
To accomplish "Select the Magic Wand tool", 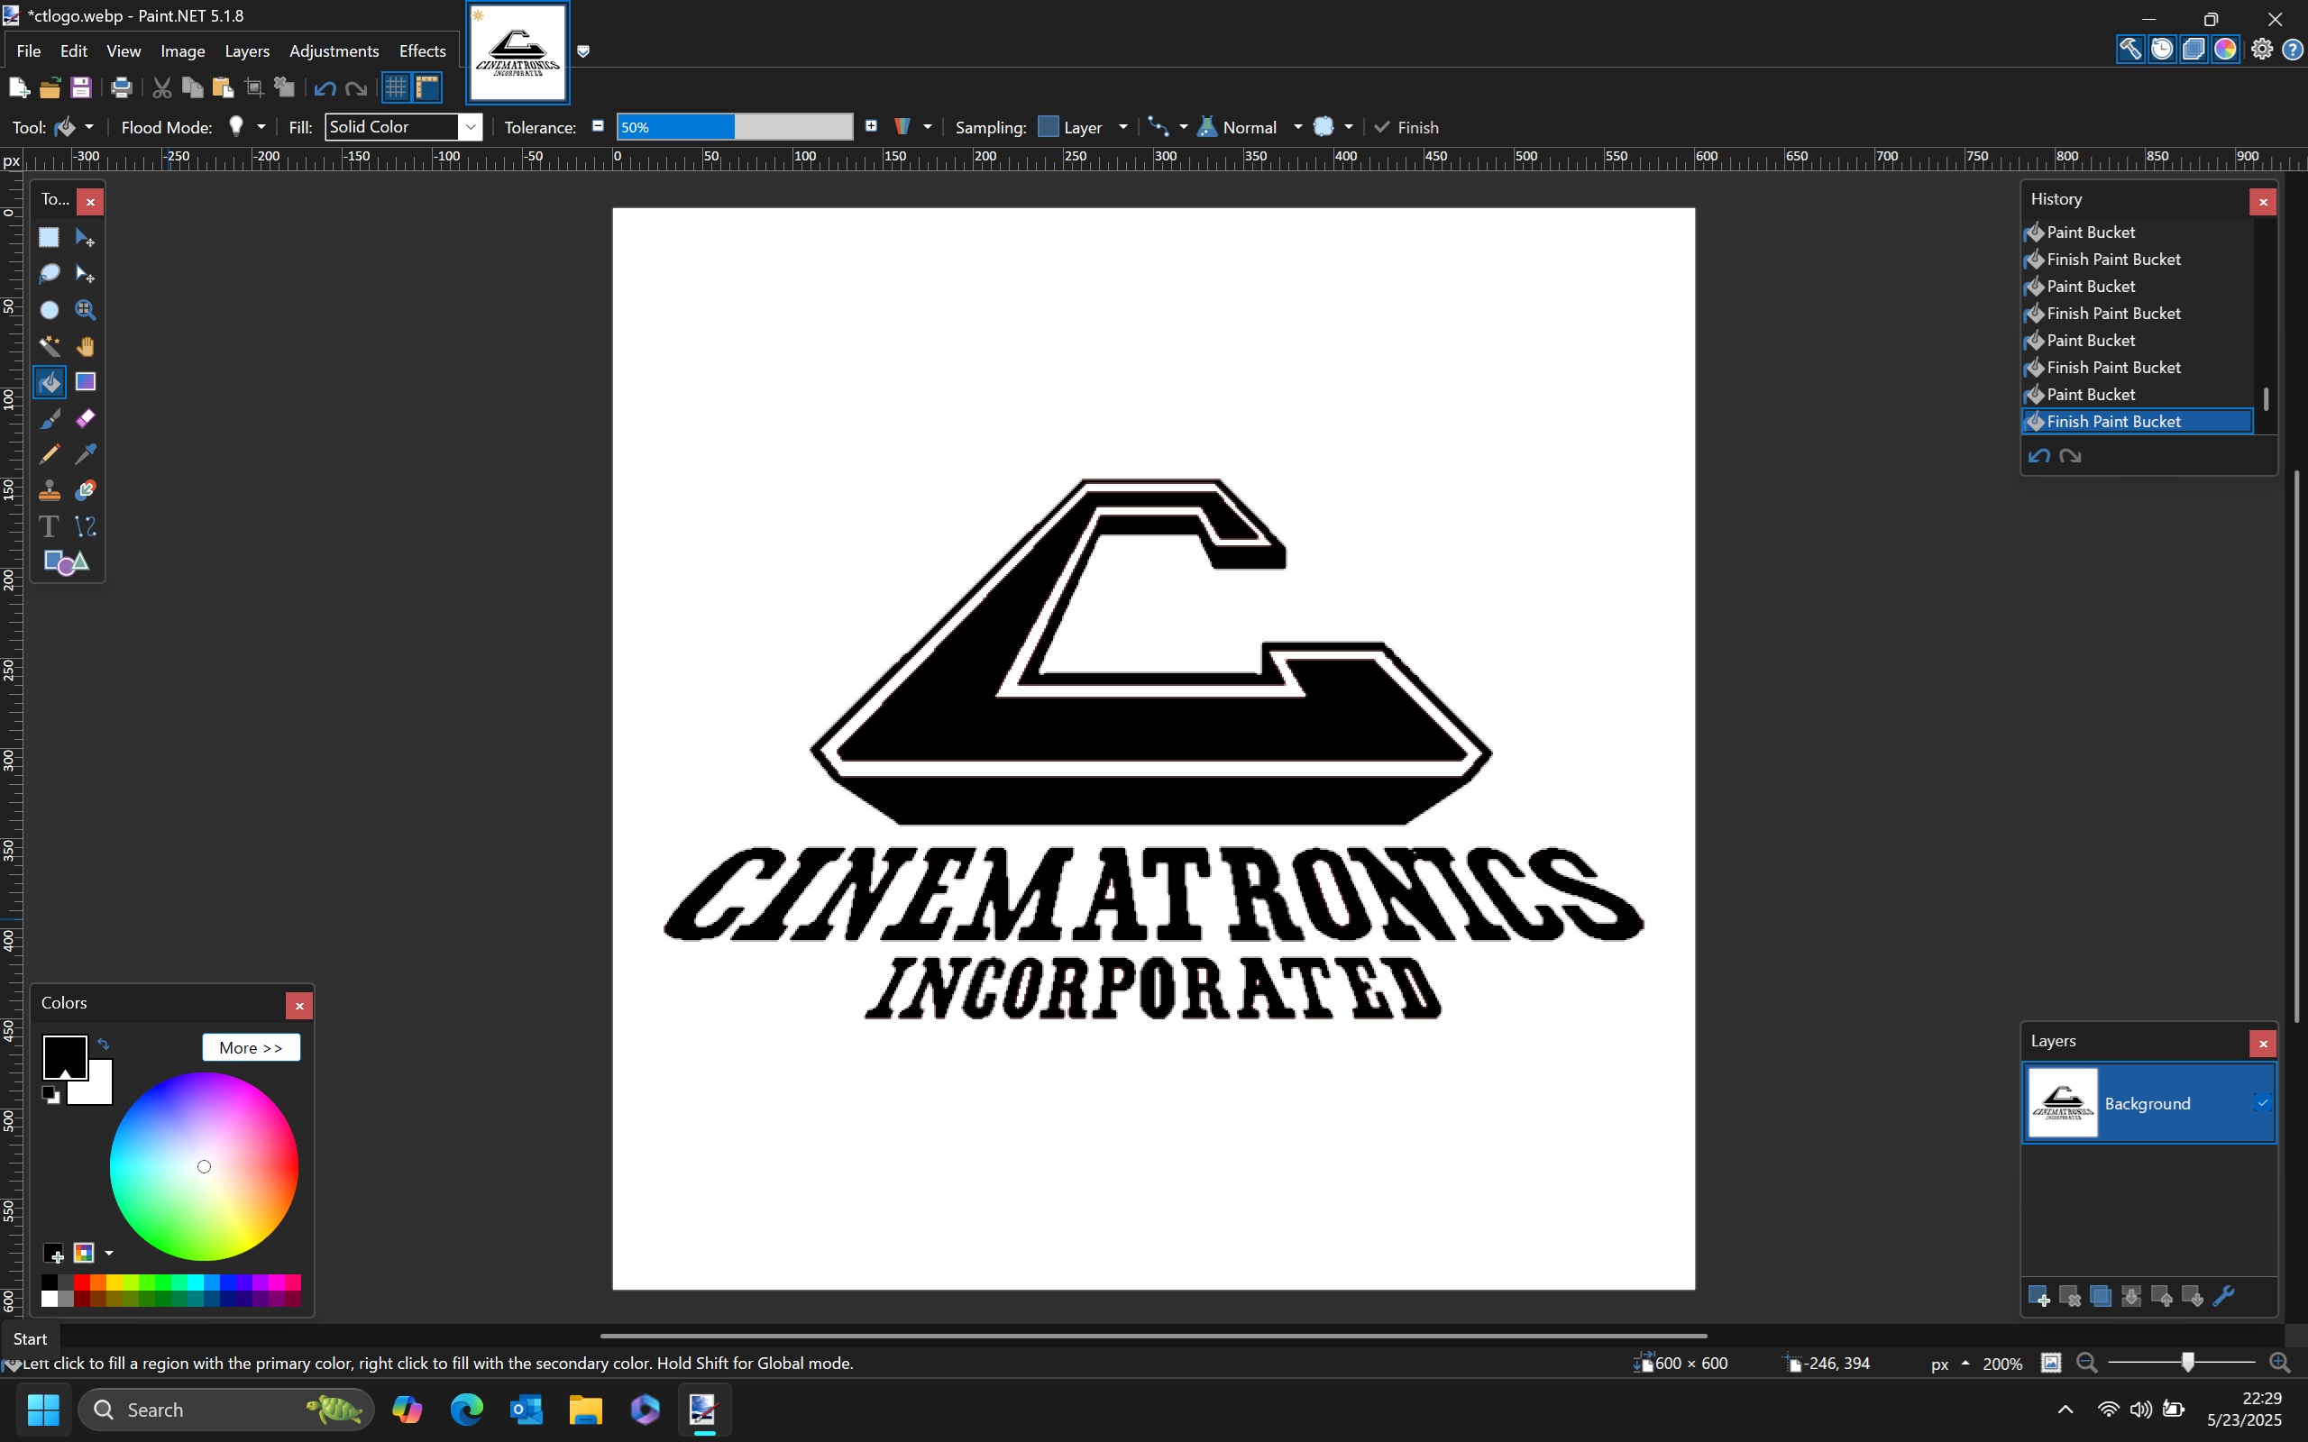I will pos(49,346).
